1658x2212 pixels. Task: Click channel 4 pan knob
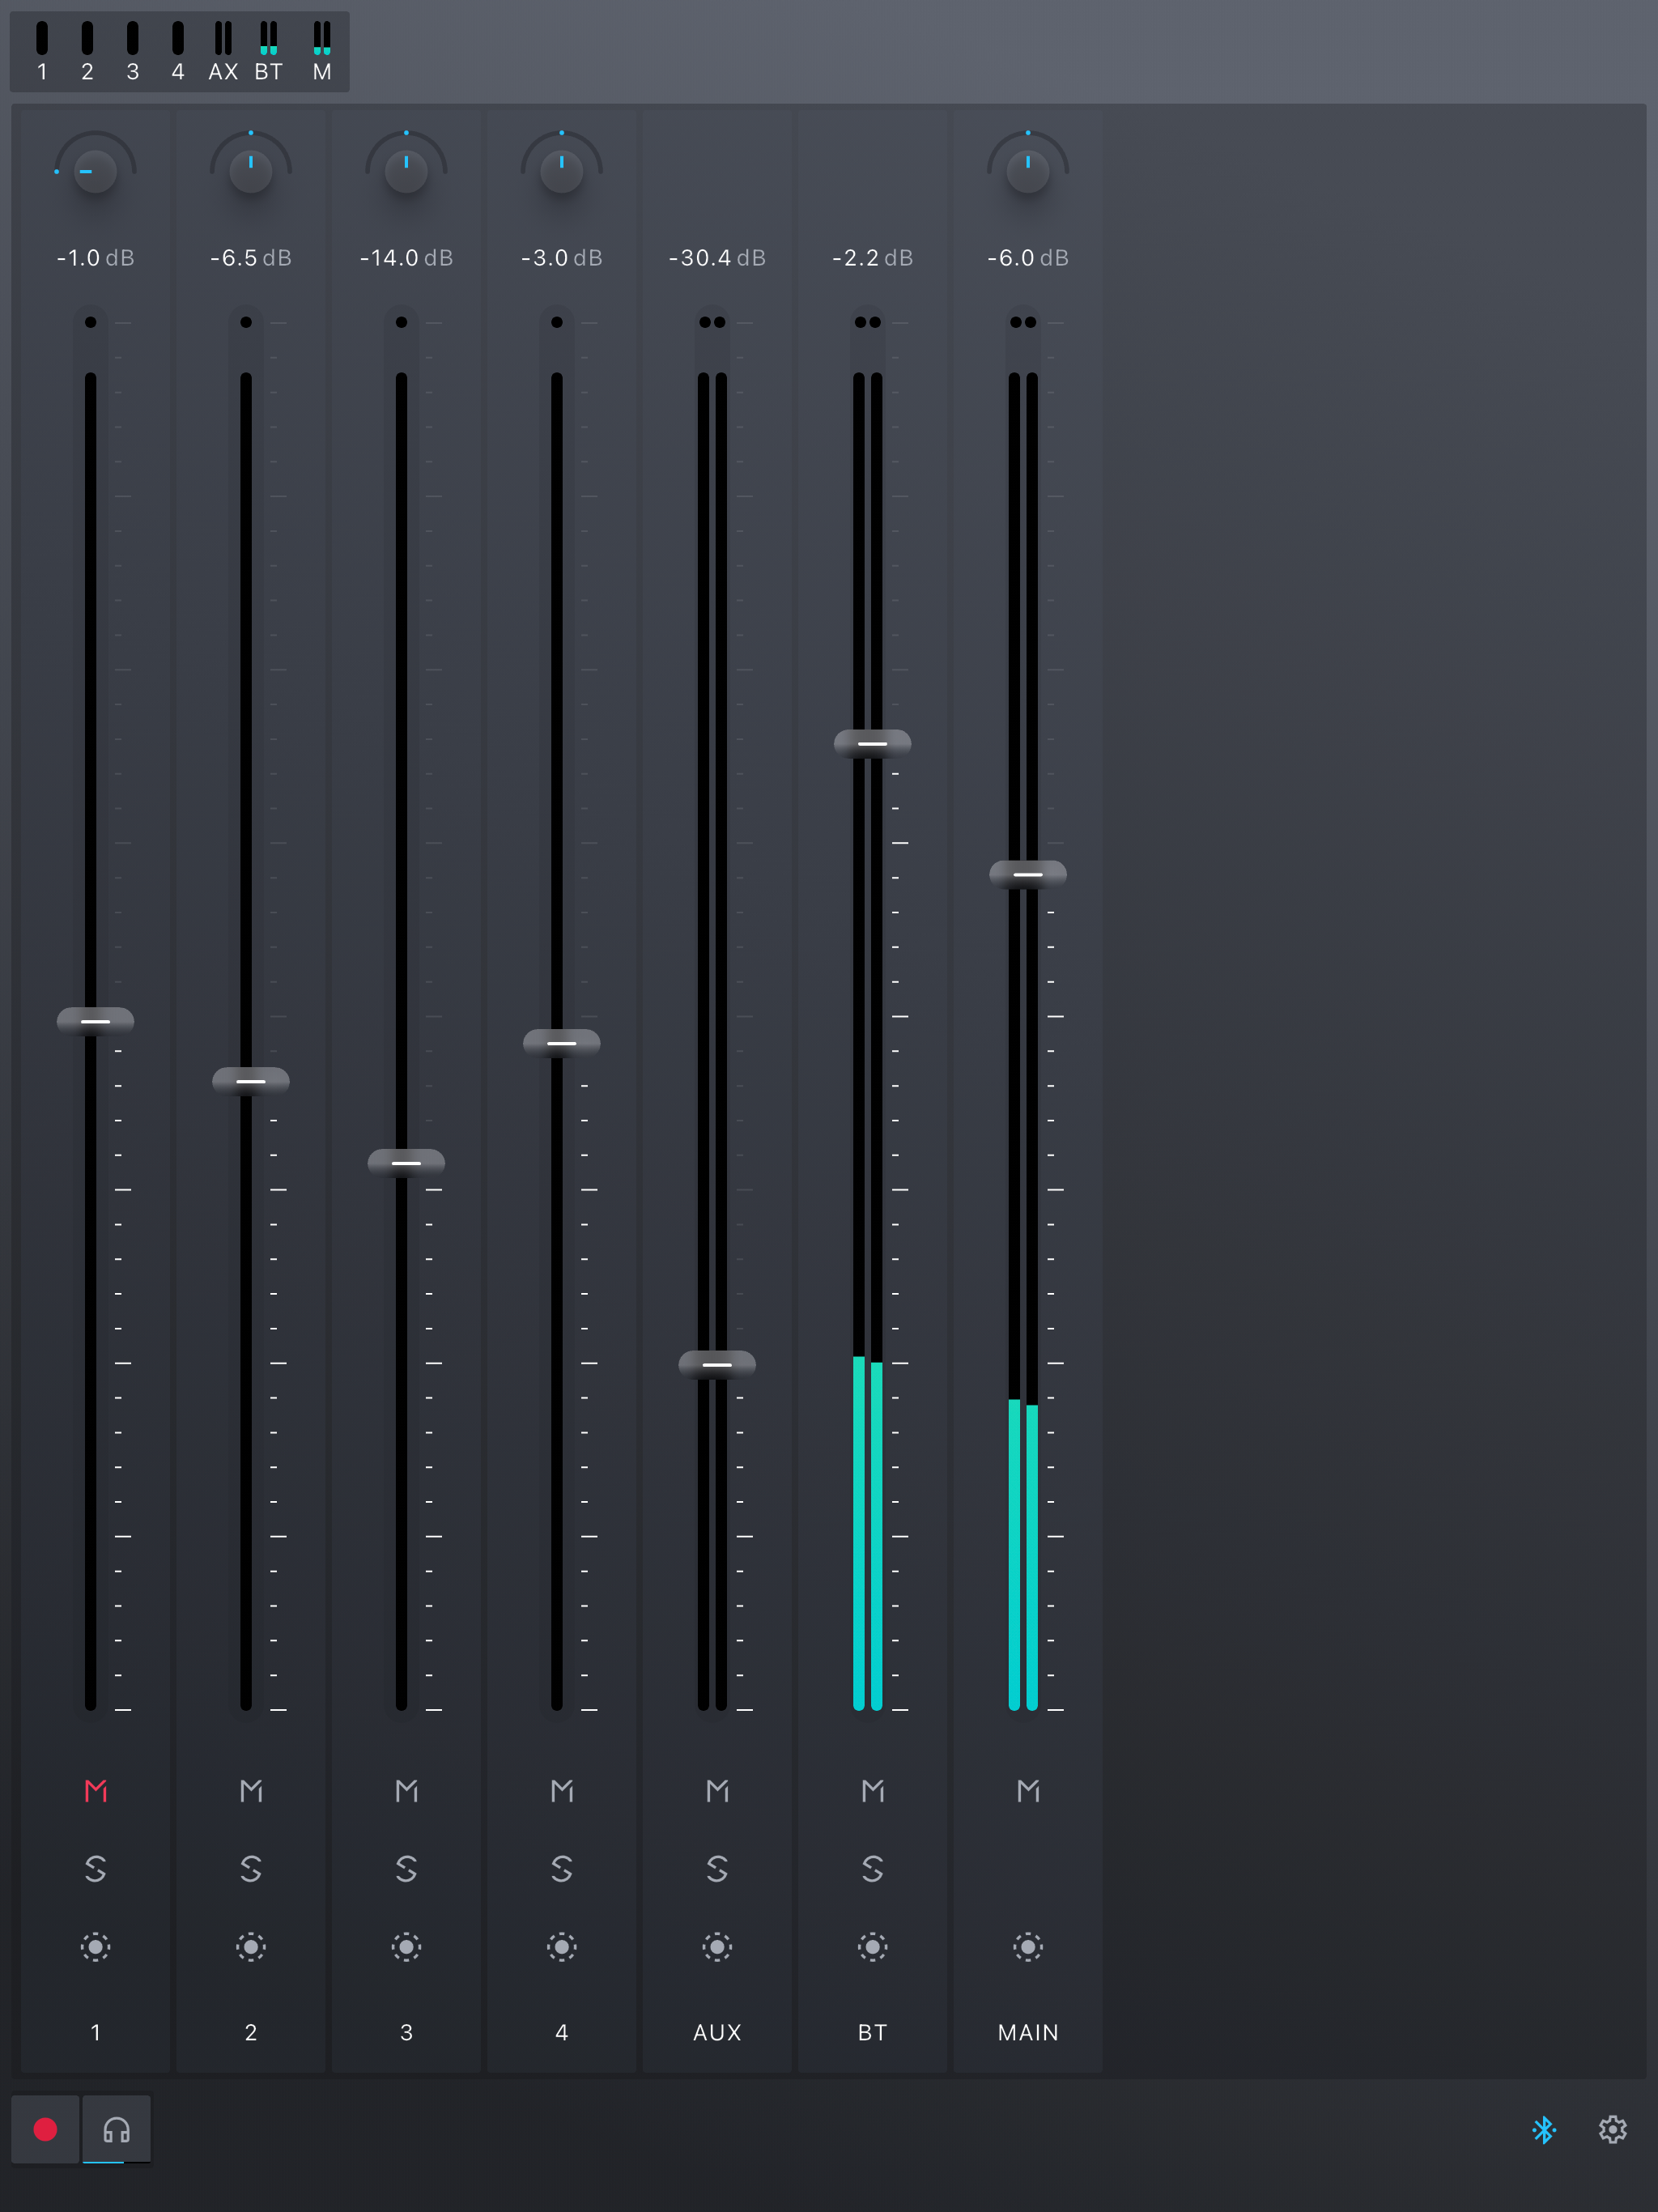pyautogui.click(x=562, y=171)
